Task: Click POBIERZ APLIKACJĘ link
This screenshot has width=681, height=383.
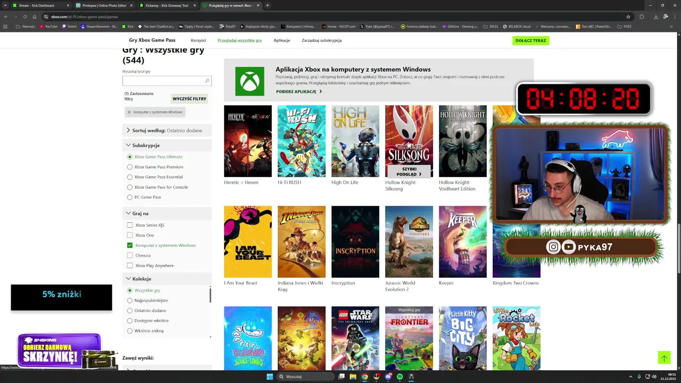Action: coord(299,91)
